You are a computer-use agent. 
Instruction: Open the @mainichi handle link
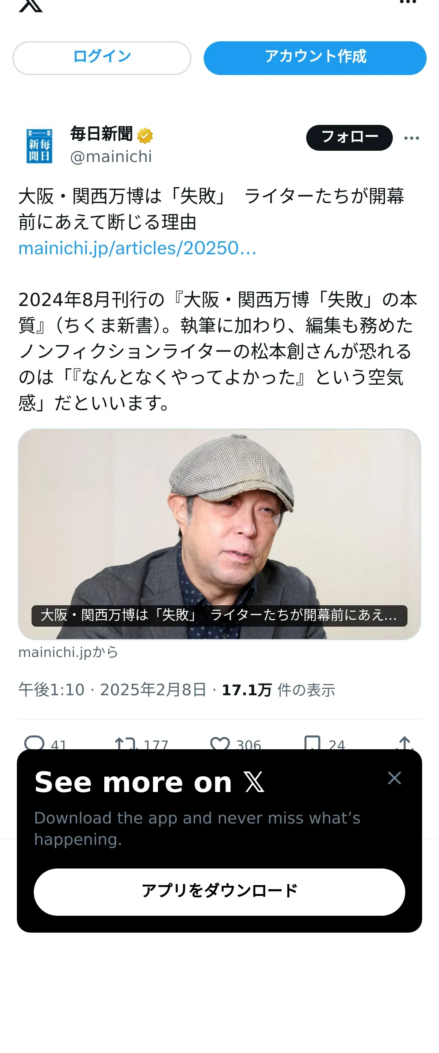click(x=111, y=156)
